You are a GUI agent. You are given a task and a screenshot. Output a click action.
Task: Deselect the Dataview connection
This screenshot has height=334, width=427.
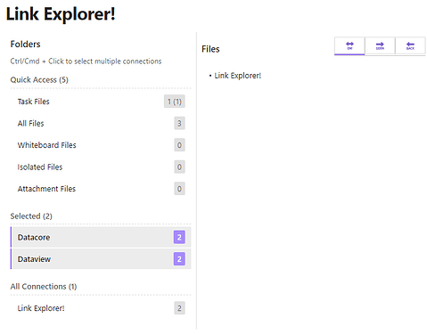[x=101, y=259]
